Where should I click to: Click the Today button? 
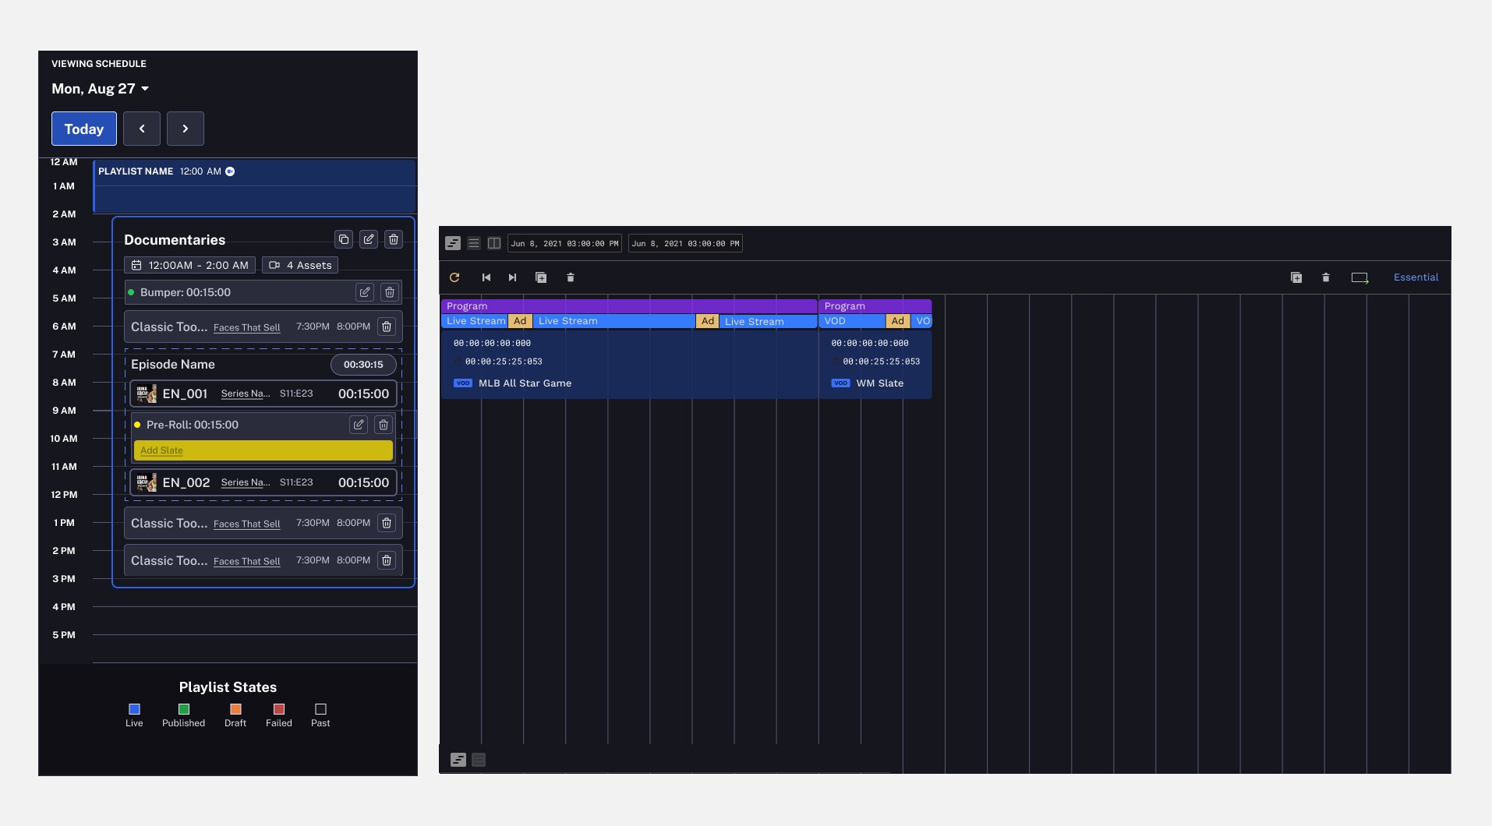pos(84,129)
